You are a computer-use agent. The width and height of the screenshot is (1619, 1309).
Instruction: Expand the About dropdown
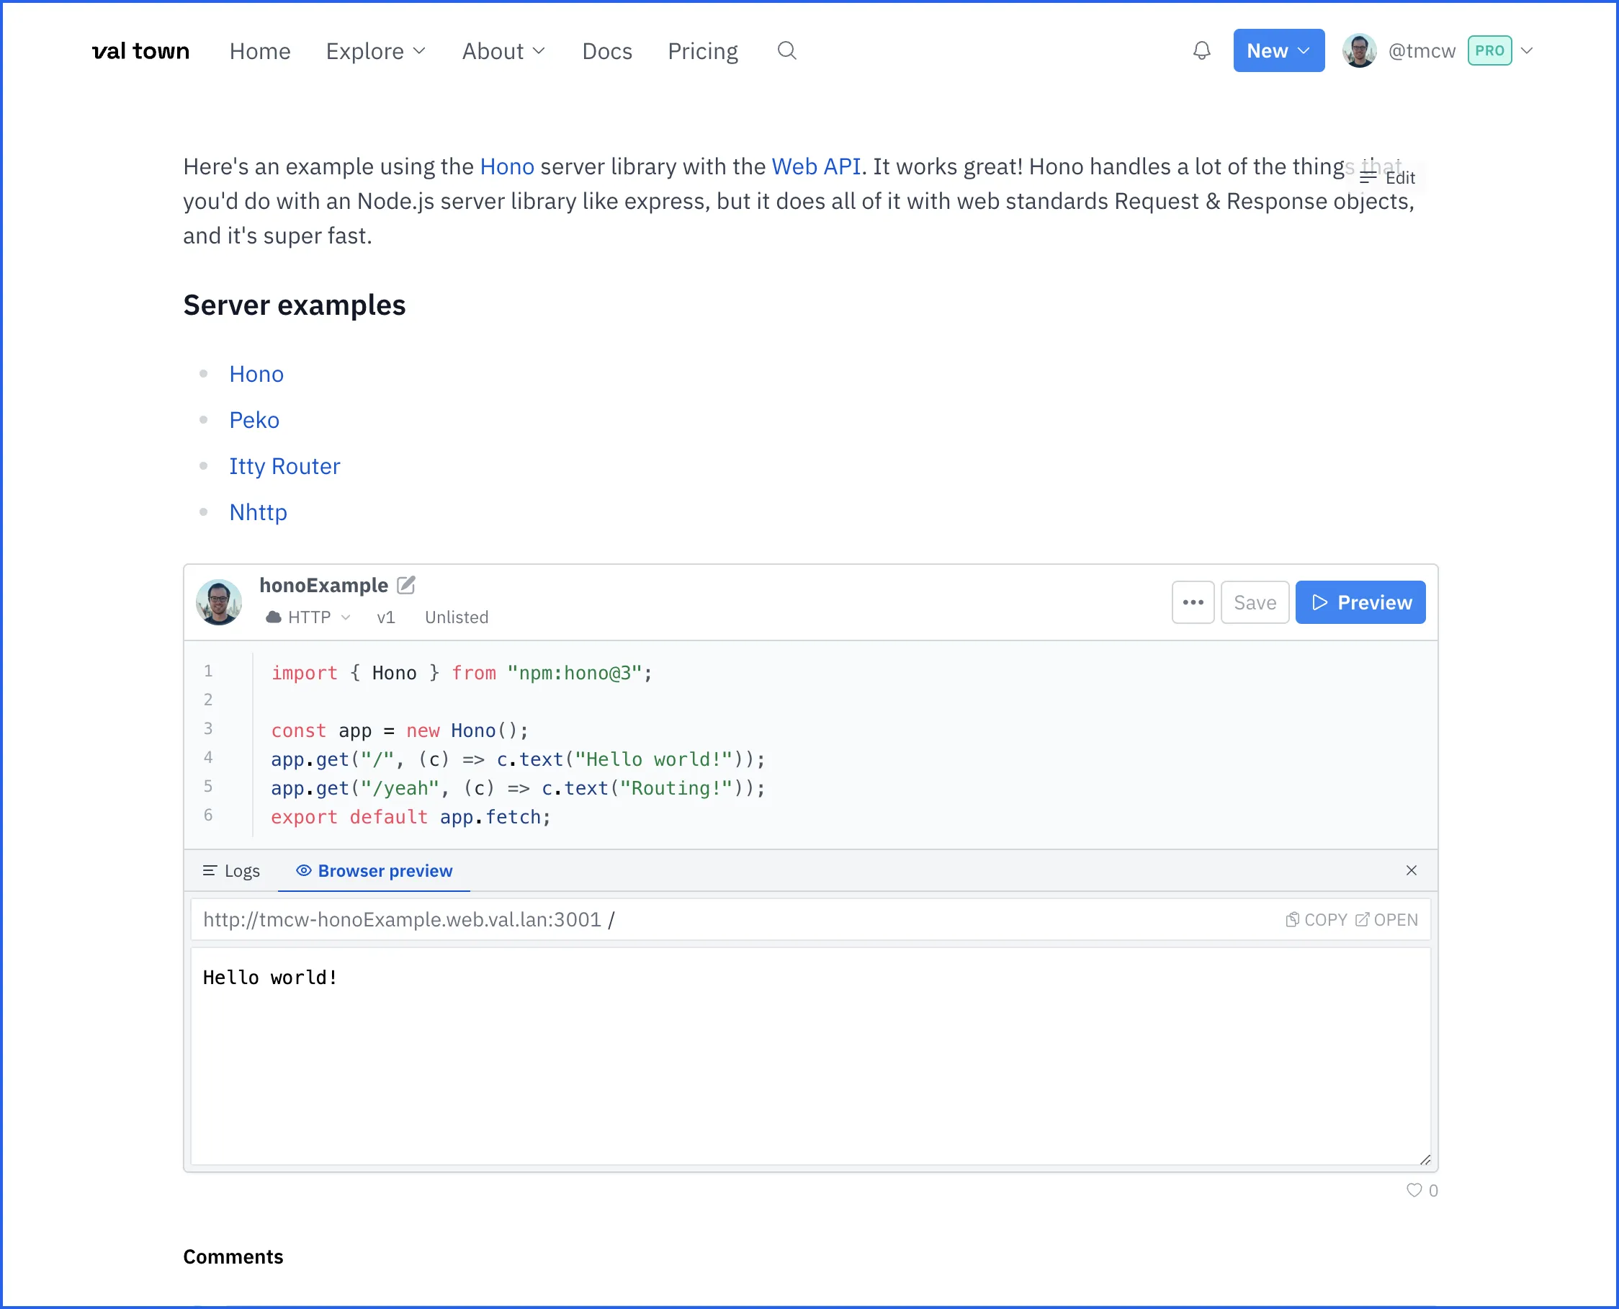[x=503, y=51]
